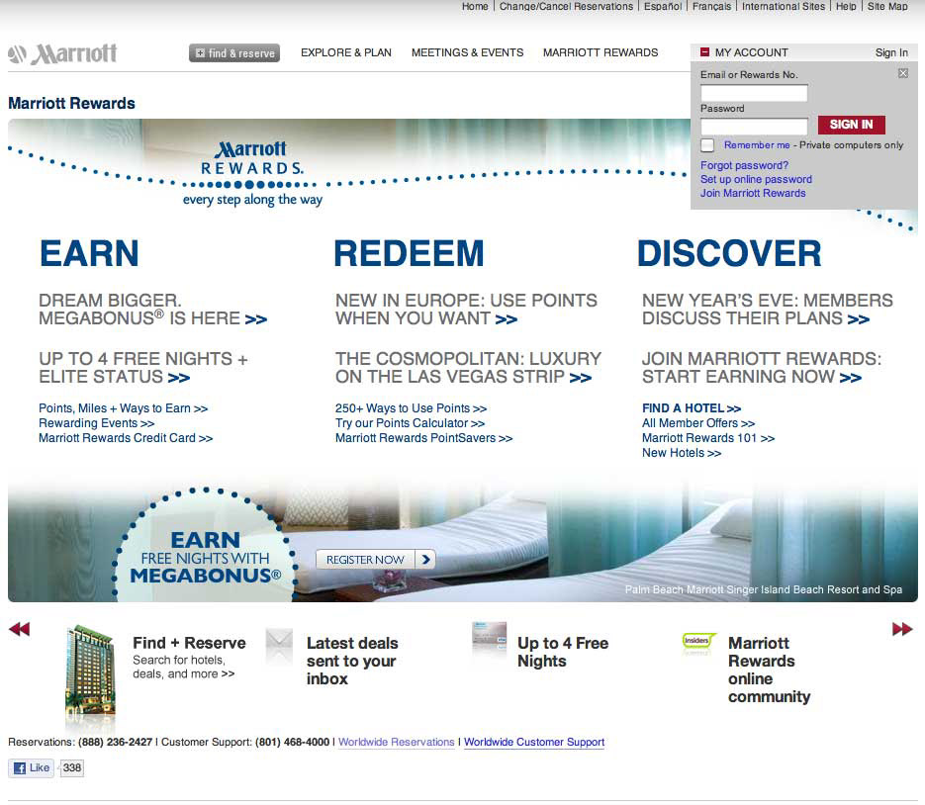The width and height of the screenshot is (925, 805).
Task: Open Find + Reserve carousel item
Action: coord(189,657)
